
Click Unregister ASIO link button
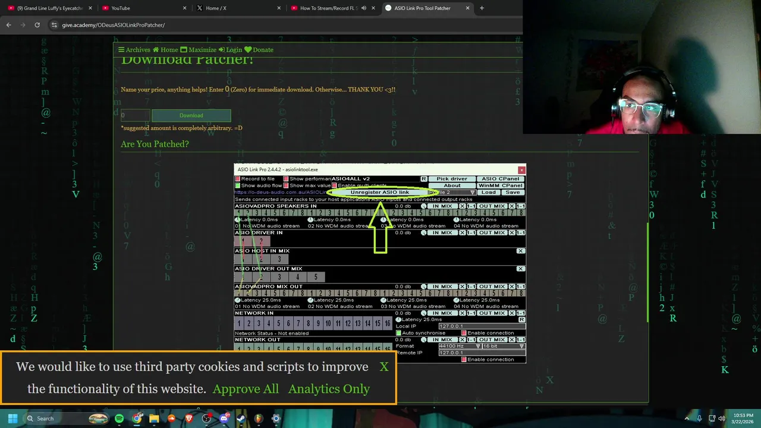tap(380, 193)
